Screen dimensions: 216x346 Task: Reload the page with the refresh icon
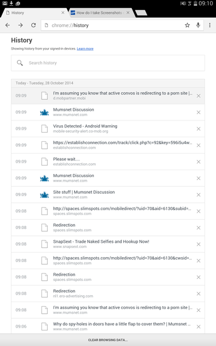coord(33,25)
